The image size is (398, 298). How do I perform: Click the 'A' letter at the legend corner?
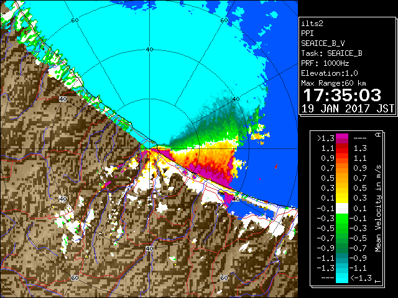[378, 135]
